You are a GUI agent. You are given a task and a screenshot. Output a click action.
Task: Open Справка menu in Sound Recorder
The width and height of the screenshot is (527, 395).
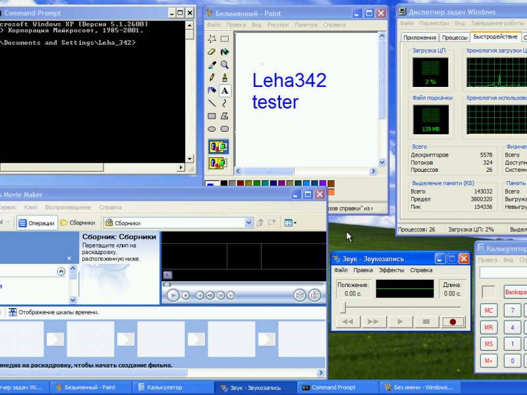(x=421, y=270)
